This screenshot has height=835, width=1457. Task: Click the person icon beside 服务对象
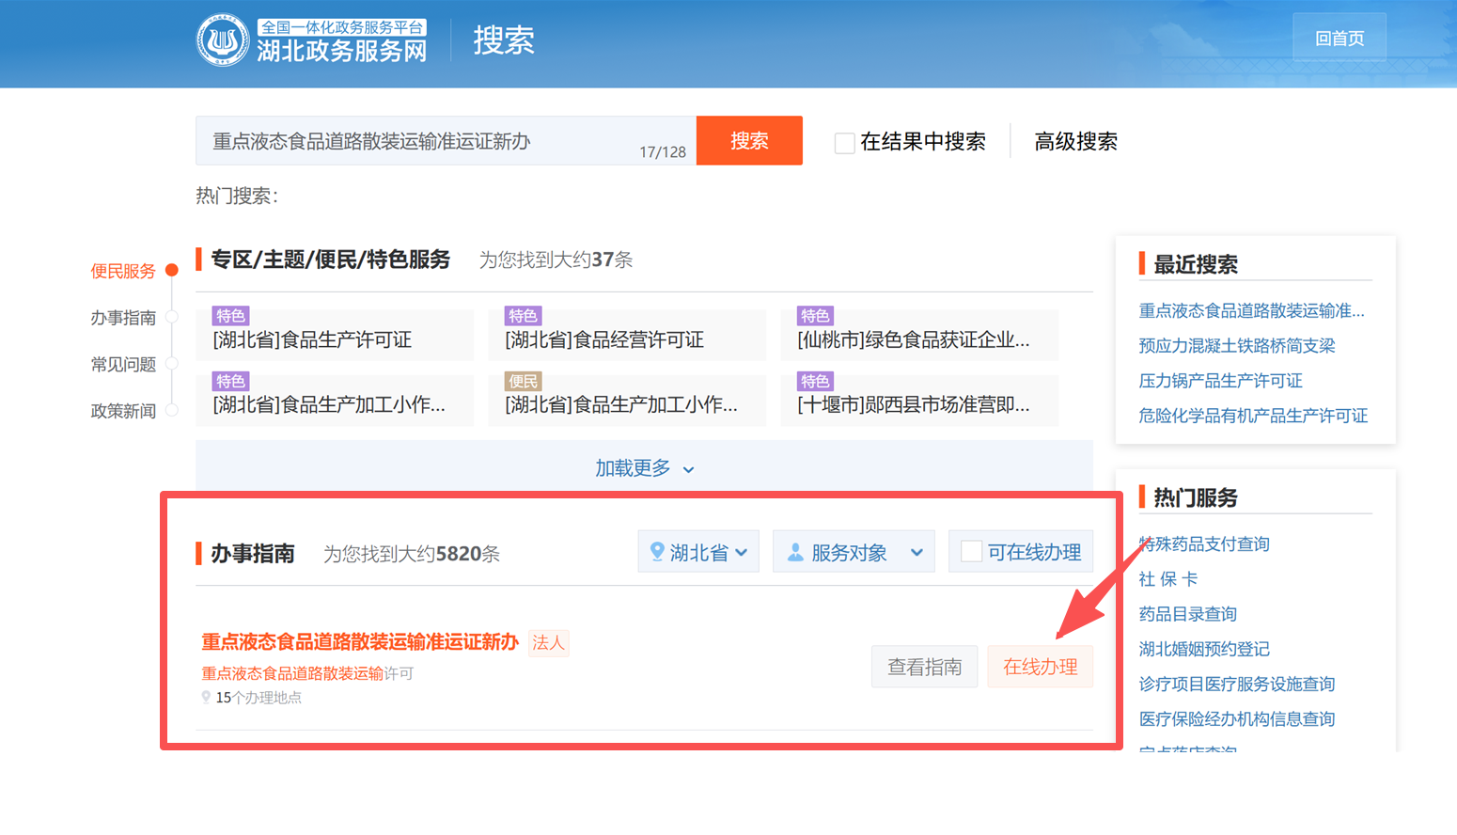click(x=795, y=552)
